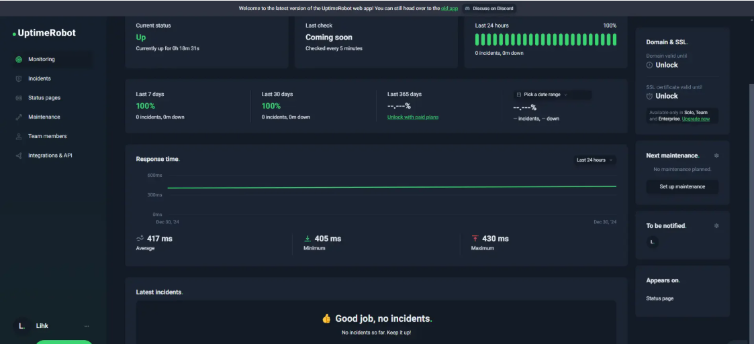Click the Maintenance wrench icon
Viewport: 754px width, 344px height.
pyautogui.click(x=19, y=117)
